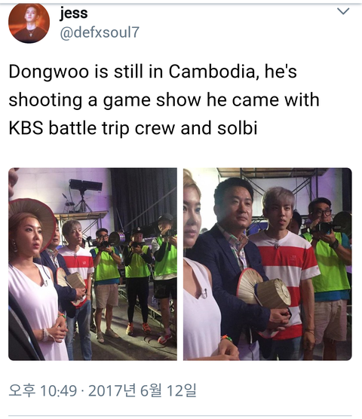Click the tweet time 오후 10:49

coord(43,390)
